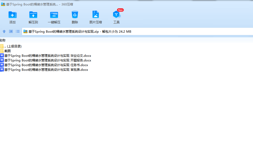253x168 pixels.
Task: Click the 添加 (Add) toolbar icon
Action: (12, 15)
